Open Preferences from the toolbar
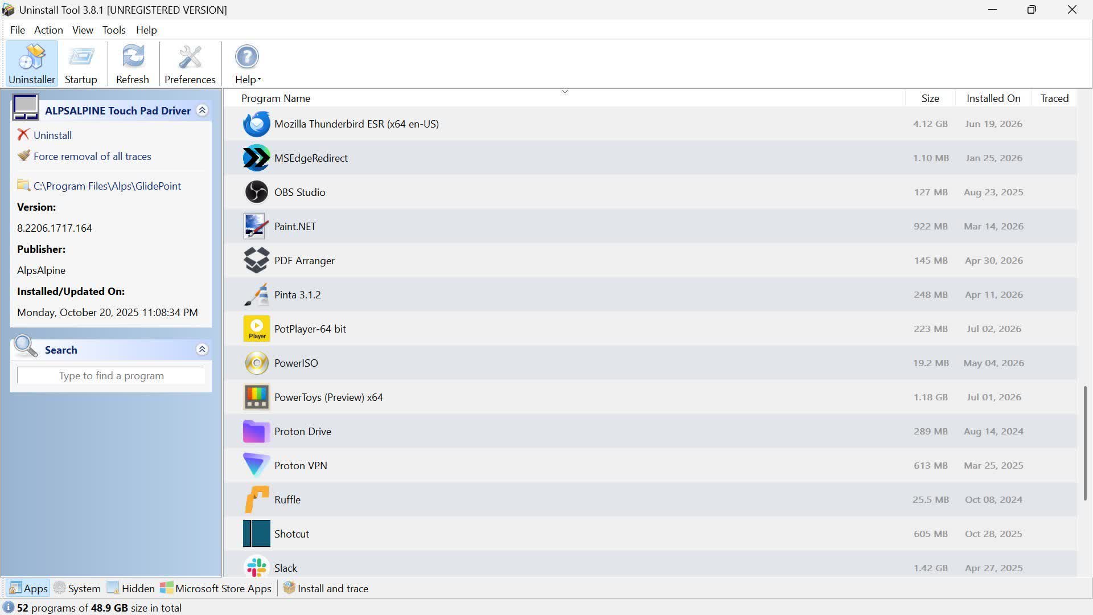The image size is (1093, 615). (190, 64)
